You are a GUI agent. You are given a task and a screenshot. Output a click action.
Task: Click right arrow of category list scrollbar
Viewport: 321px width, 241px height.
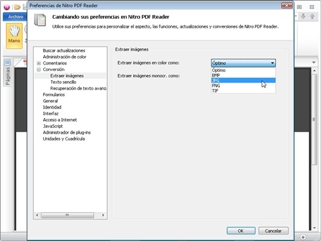[x=103, y=215]
